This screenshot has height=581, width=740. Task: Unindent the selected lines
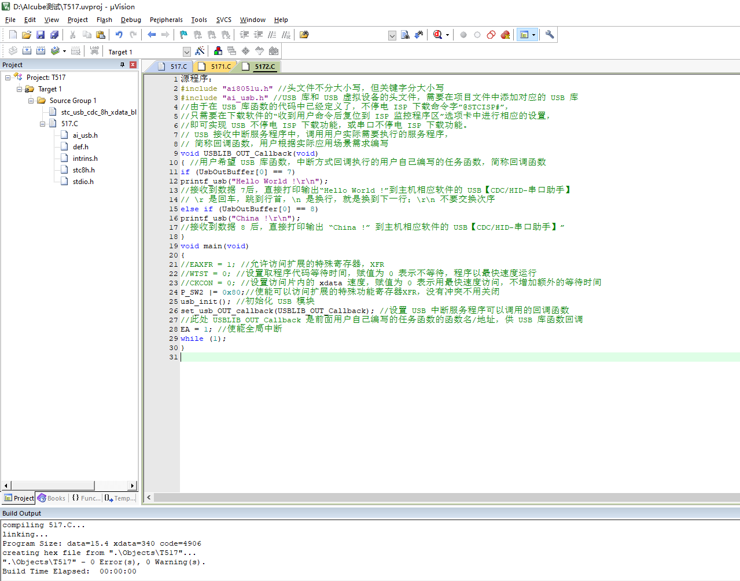coord(259,35)
